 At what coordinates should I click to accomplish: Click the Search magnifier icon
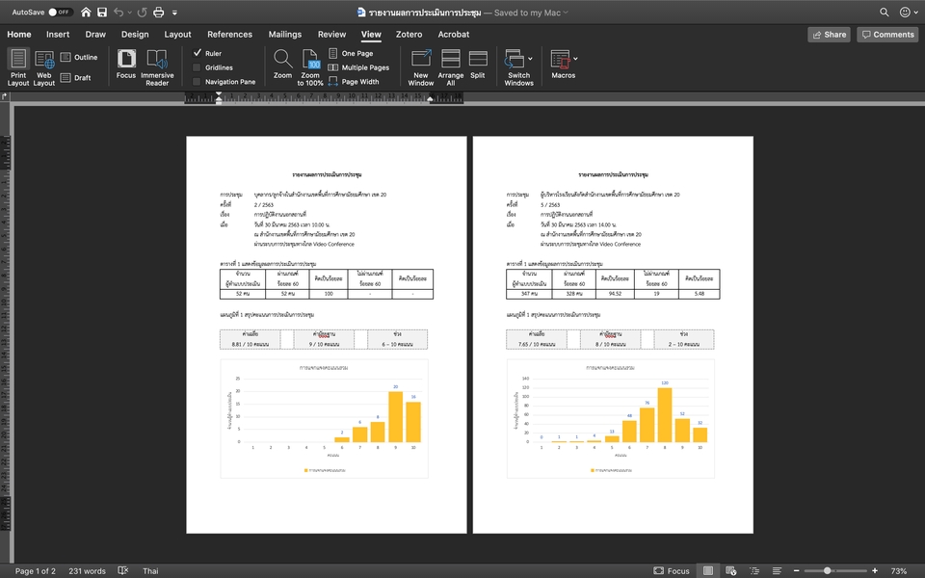885,12
